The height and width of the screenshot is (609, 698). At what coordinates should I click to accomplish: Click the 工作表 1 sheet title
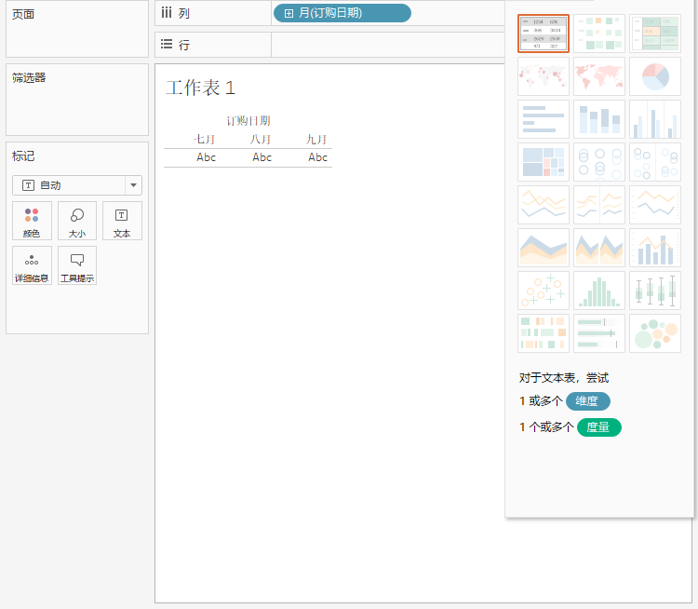point(200,88)
